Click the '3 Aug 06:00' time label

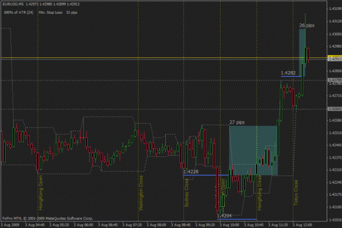pyautogui.click(x=83, y=225)
